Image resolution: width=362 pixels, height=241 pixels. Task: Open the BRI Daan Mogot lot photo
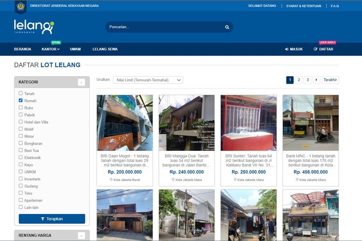(x=125, y=123)
